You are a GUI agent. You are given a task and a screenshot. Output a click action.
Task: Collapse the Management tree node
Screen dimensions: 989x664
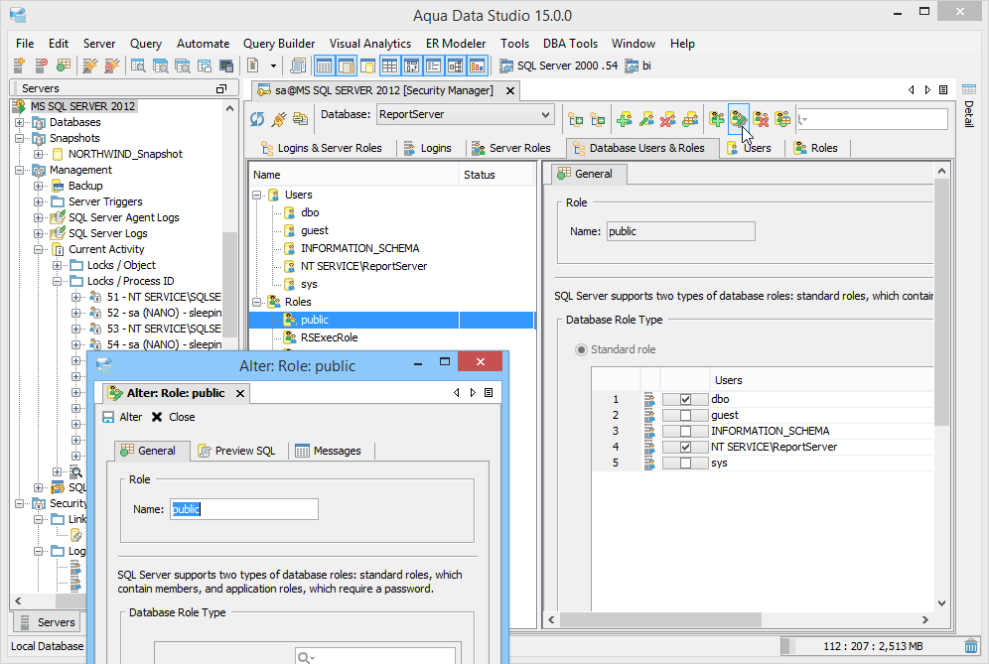pyautogui.click(x=20, y=171)
